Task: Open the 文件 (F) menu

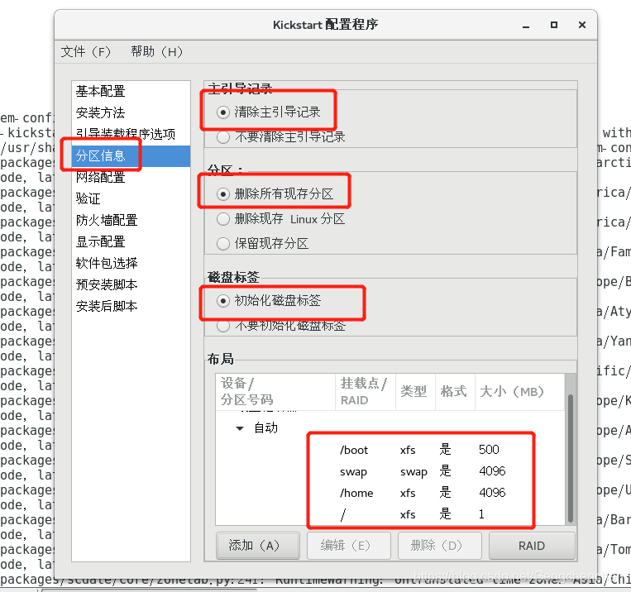Action: pos(86,52)
